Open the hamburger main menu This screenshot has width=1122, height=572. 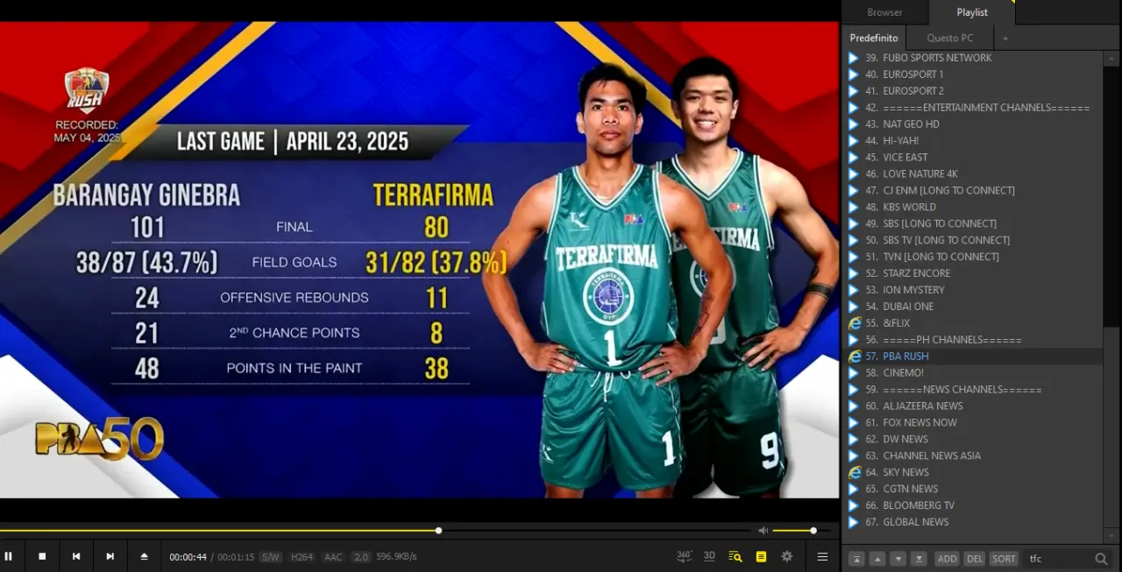[822, 556]
